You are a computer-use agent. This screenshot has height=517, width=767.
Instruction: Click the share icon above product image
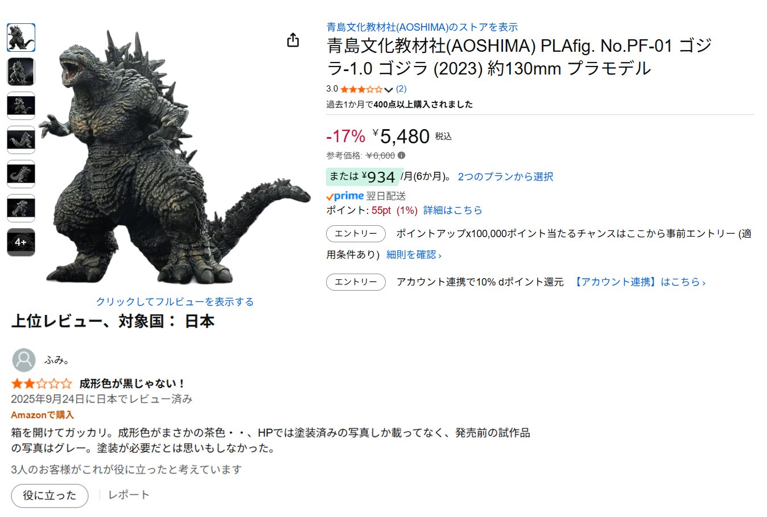pyautogui.click(x=293, y=40)
